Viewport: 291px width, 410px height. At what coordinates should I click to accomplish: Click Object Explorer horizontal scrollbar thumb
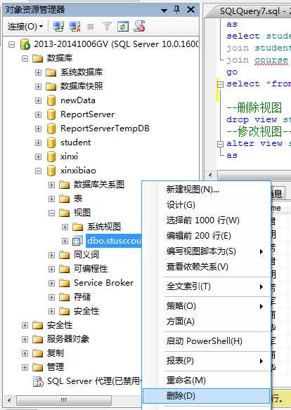pyautogui.click(x=64, y=400)
